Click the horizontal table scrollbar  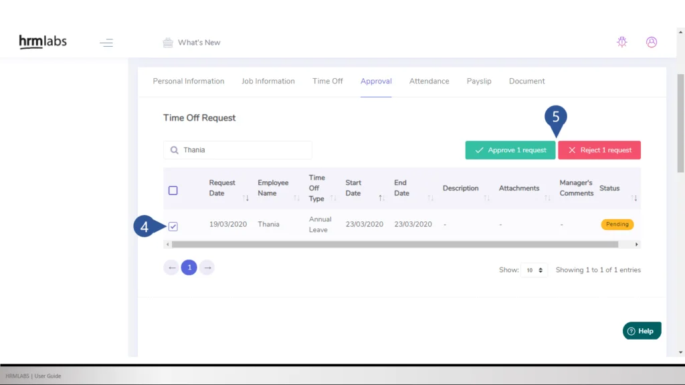[x=395, y=245]
